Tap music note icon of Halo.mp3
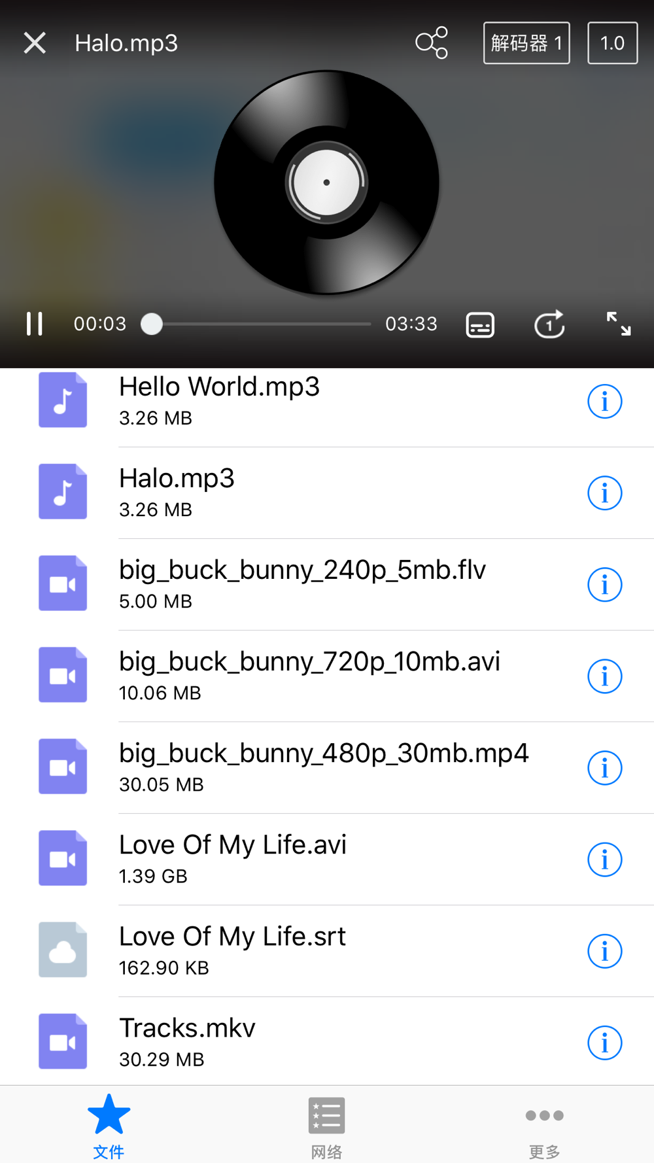 [x=63, y=491]
